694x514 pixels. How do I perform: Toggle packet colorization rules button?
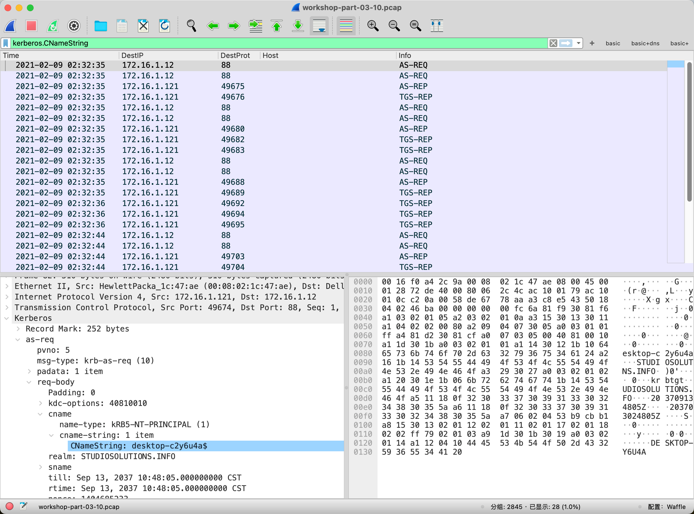[x=346, y=26]
